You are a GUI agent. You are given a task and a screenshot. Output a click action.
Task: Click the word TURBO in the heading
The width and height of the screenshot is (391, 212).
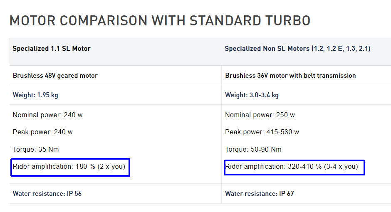pyautogui.click(x=292, y=21)
